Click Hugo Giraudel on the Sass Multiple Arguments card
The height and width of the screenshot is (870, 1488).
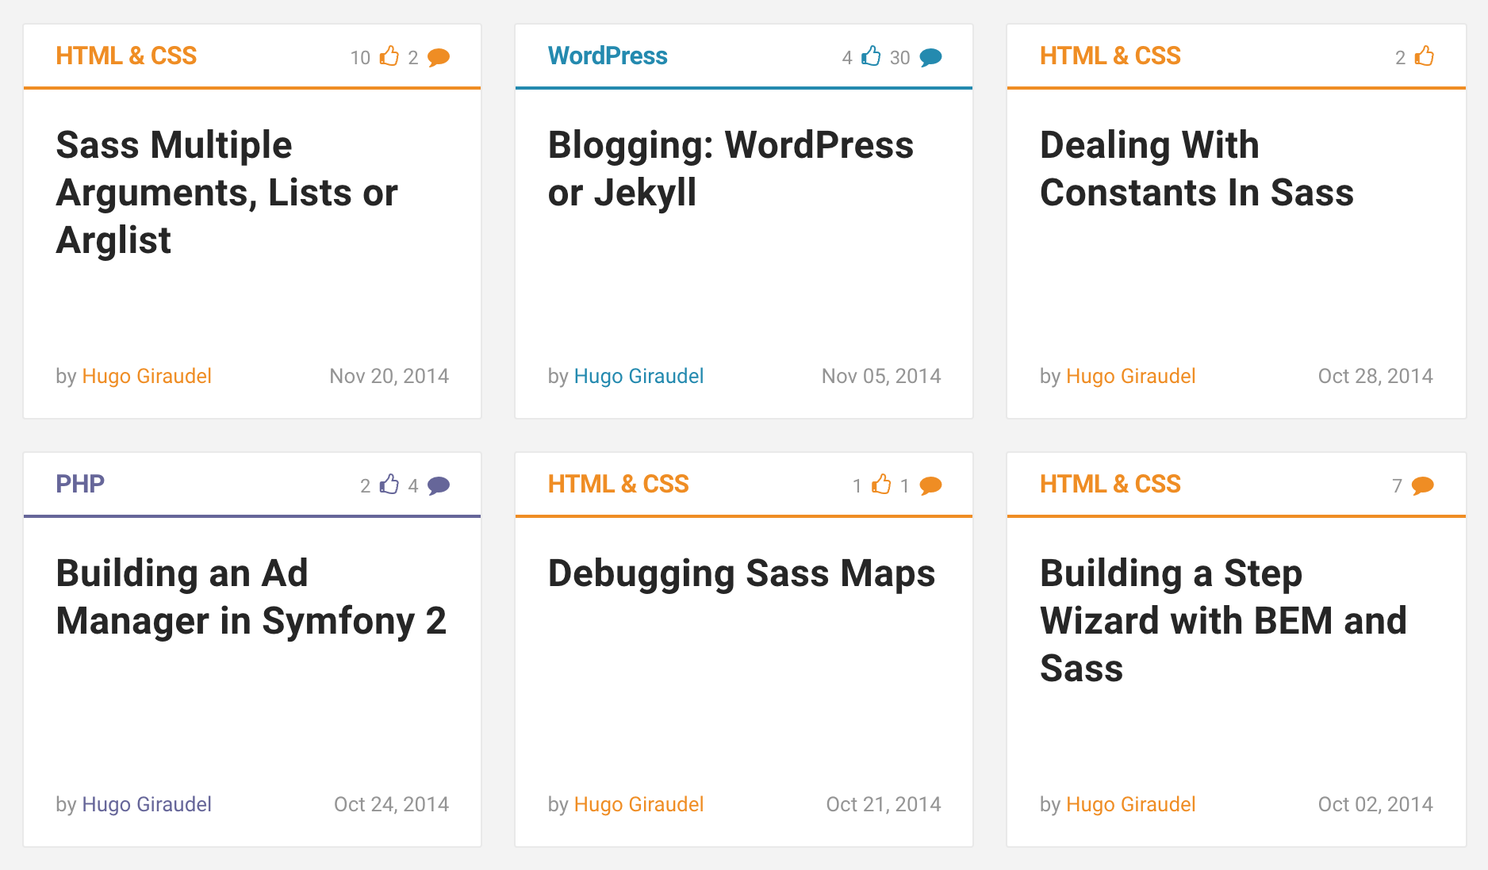click(x=147, y=376)
